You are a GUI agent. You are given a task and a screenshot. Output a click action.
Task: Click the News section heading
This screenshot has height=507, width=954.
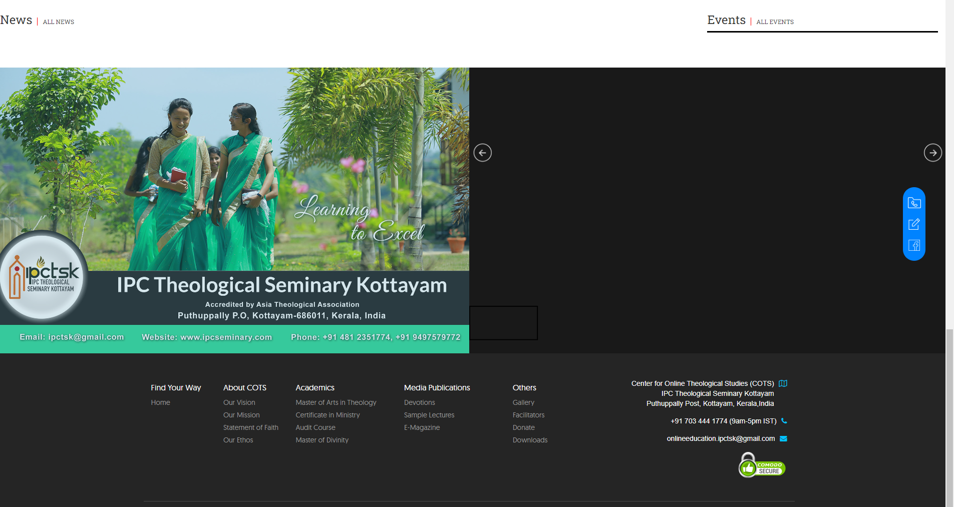click(16, 20)
